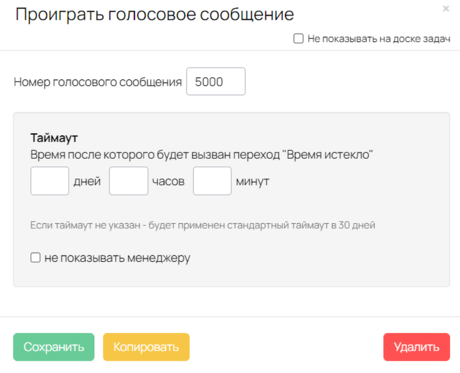Close the voice message dialog
This screenshot has height=373, width=460.
(x=446, y=9)
